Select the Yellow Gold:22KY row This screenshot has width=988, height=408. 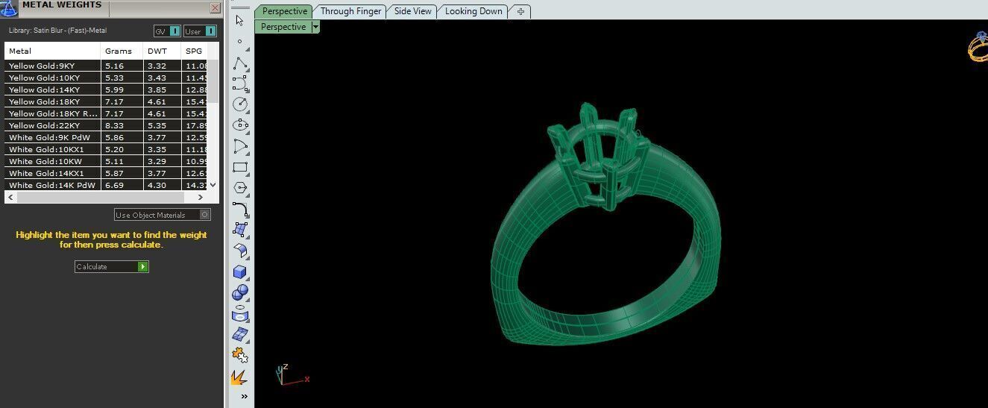pyautogui.click(x=106, y=125)
